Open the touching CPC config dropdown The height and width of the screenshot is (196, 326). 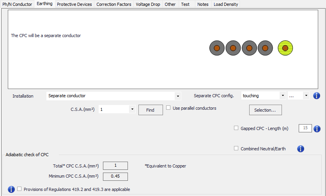282,96
